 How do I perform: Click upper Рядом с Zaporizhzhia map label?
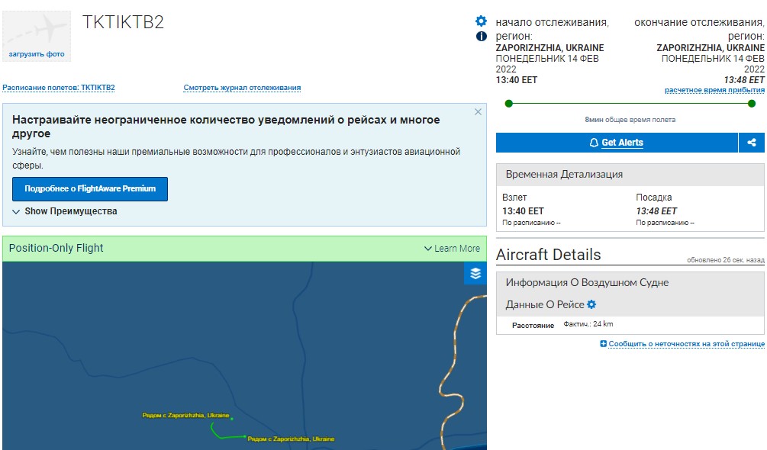tap(185, 416)
